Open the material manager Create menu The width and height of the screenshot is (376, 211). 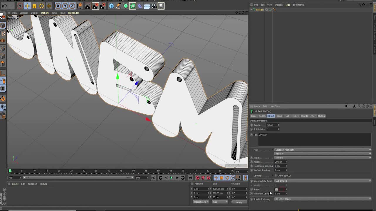point(15,184)
